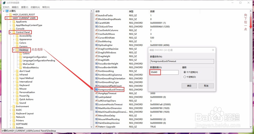Collapse the Desktop node
Image resolution: width=254 pixels, height=134 pixels.
tap(14, 50)
